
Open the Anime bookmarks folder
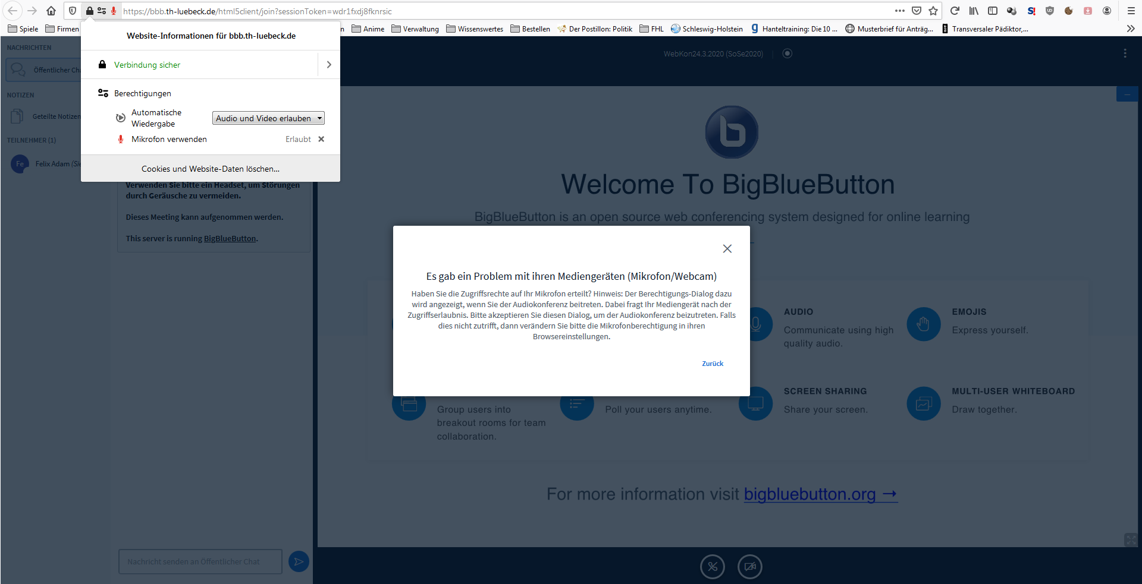point(368,29)
